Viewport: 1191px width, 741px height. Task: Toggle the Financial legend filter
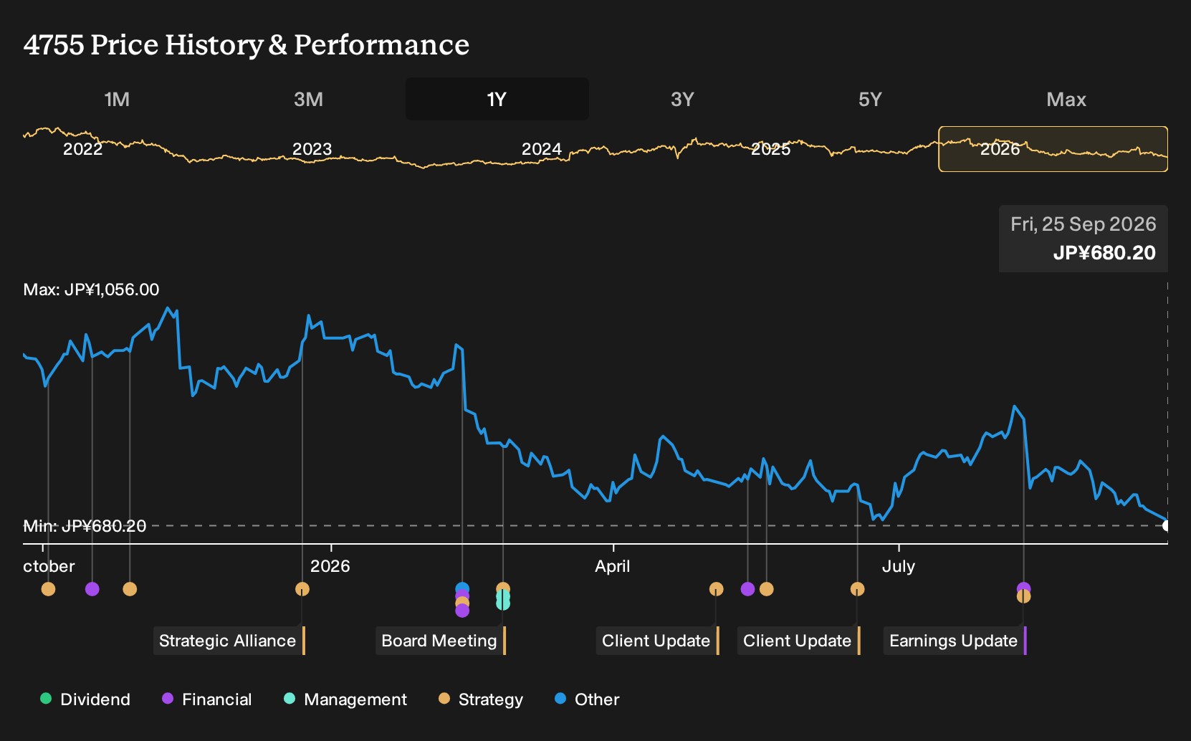pos(207,699)
